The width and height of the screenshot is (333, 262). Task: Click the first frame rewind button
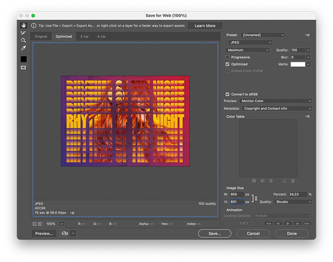(x=268, y=223)
